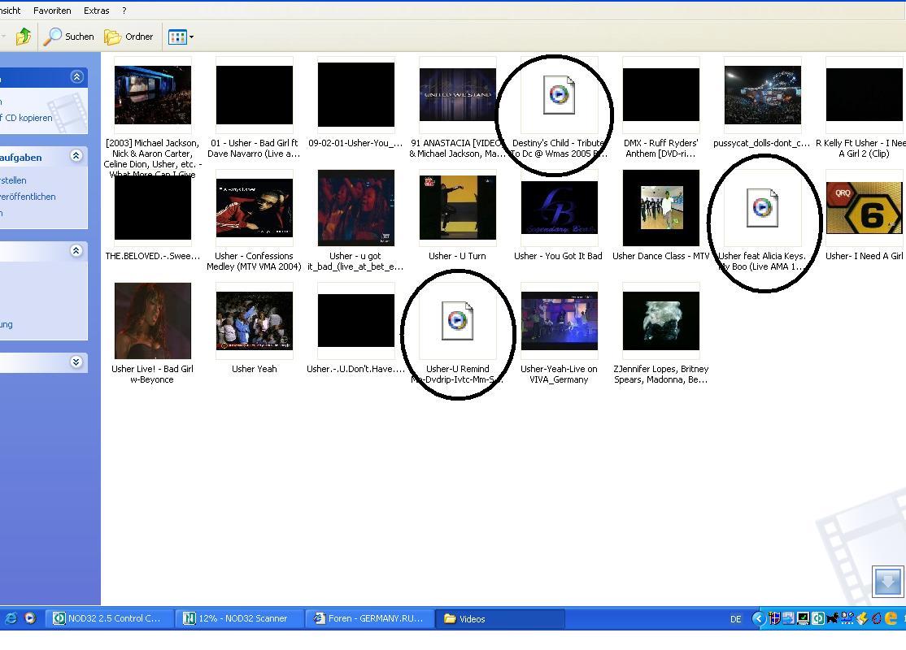Viewport: 906px width, 650px height.
Task: Show hidden tray icons using the round arrow button
Action: coord(759,619)
